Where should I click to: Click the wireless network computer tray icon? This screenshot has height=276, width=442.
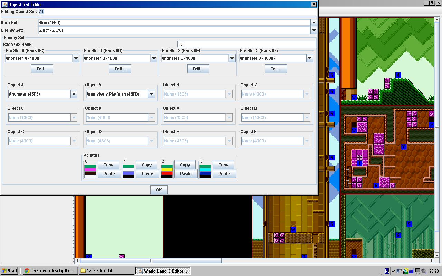399,271
